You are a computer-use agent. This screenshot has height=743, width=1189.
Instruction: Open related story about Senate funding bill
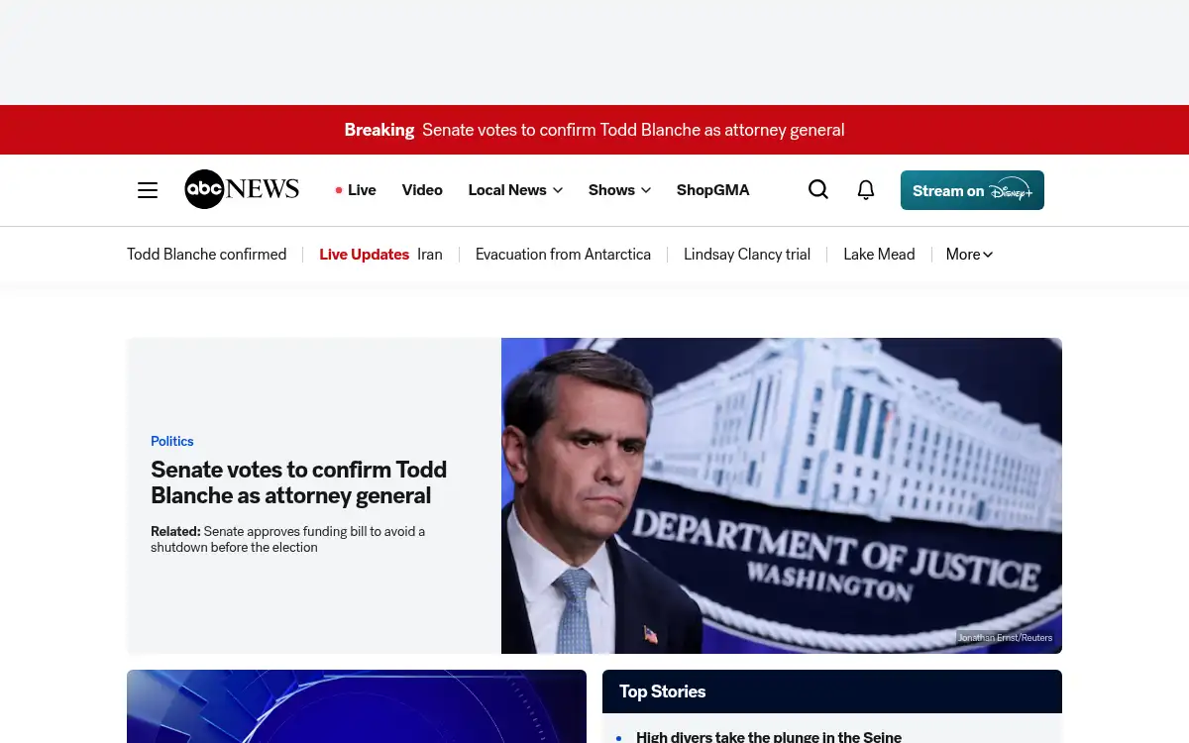288,539
